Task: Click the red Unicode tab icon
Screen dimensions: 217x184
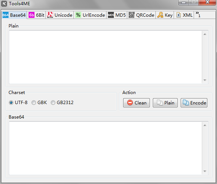Action: [x=50, y=15]
